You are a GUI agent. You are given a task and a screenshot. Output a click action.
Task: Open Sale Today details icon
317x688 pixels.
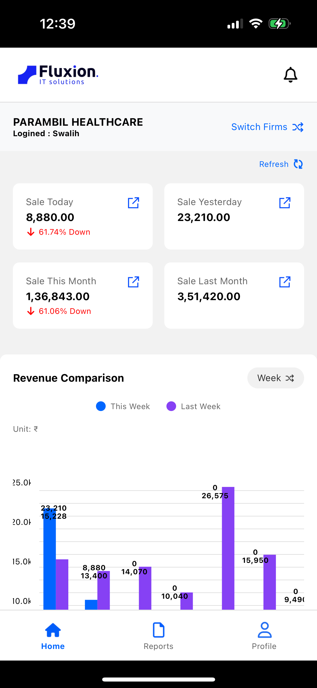pyautogui.click(x=133, y=203)
